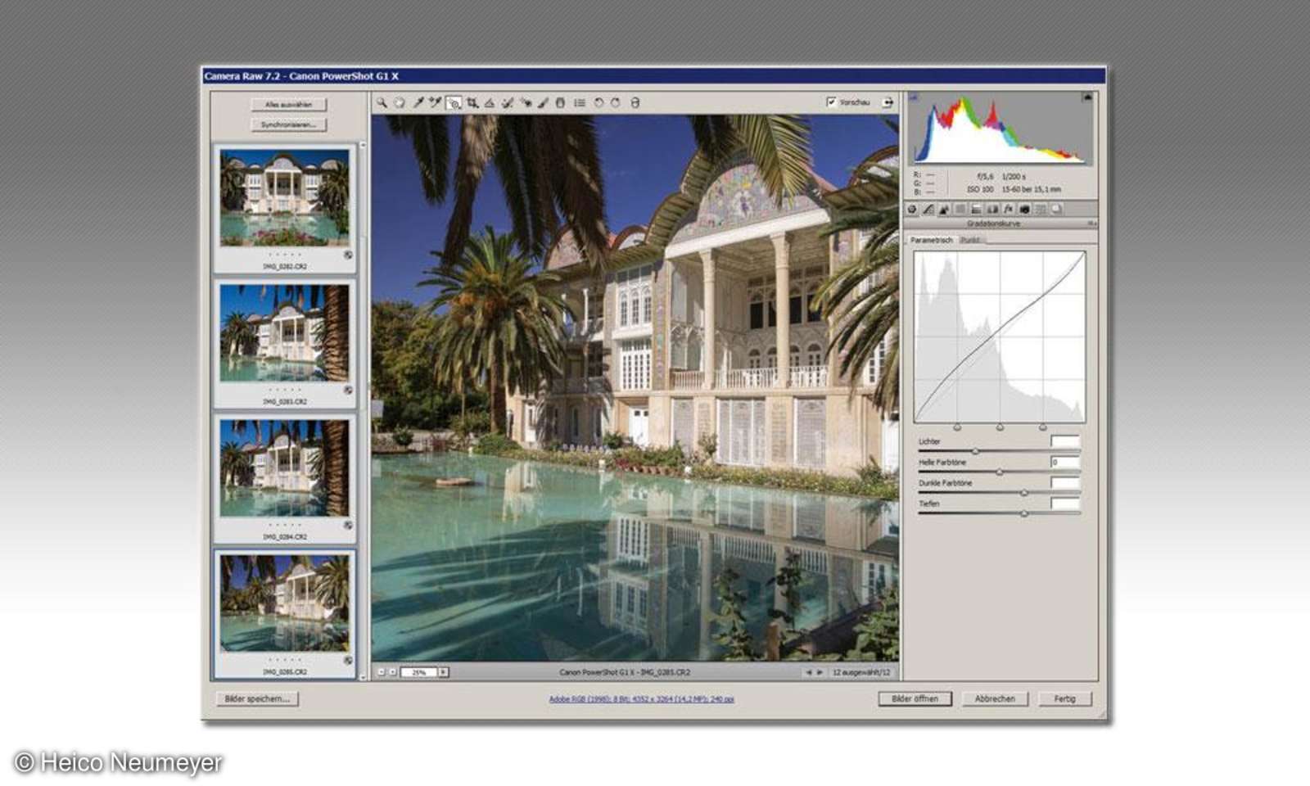Rotate image clockwise

click(616, 102)
